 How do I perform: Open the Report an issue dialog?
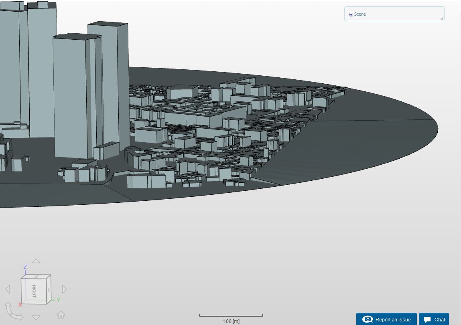pos(386,319)
